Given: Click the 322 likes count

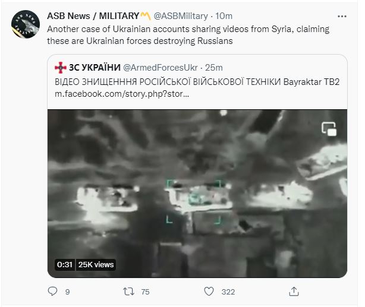Looking at the screenshot, I should [228, 292].
